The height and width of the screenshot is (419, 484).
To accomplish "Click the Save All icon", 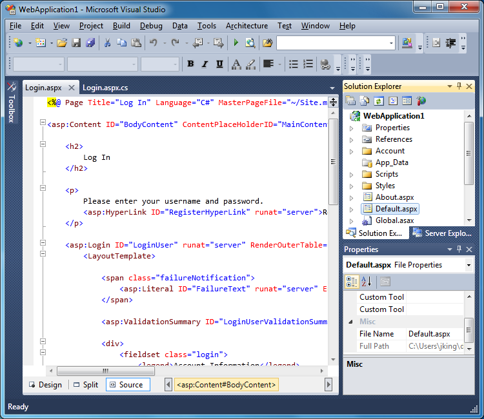I will pyautogui.click(x=90, y=43).
